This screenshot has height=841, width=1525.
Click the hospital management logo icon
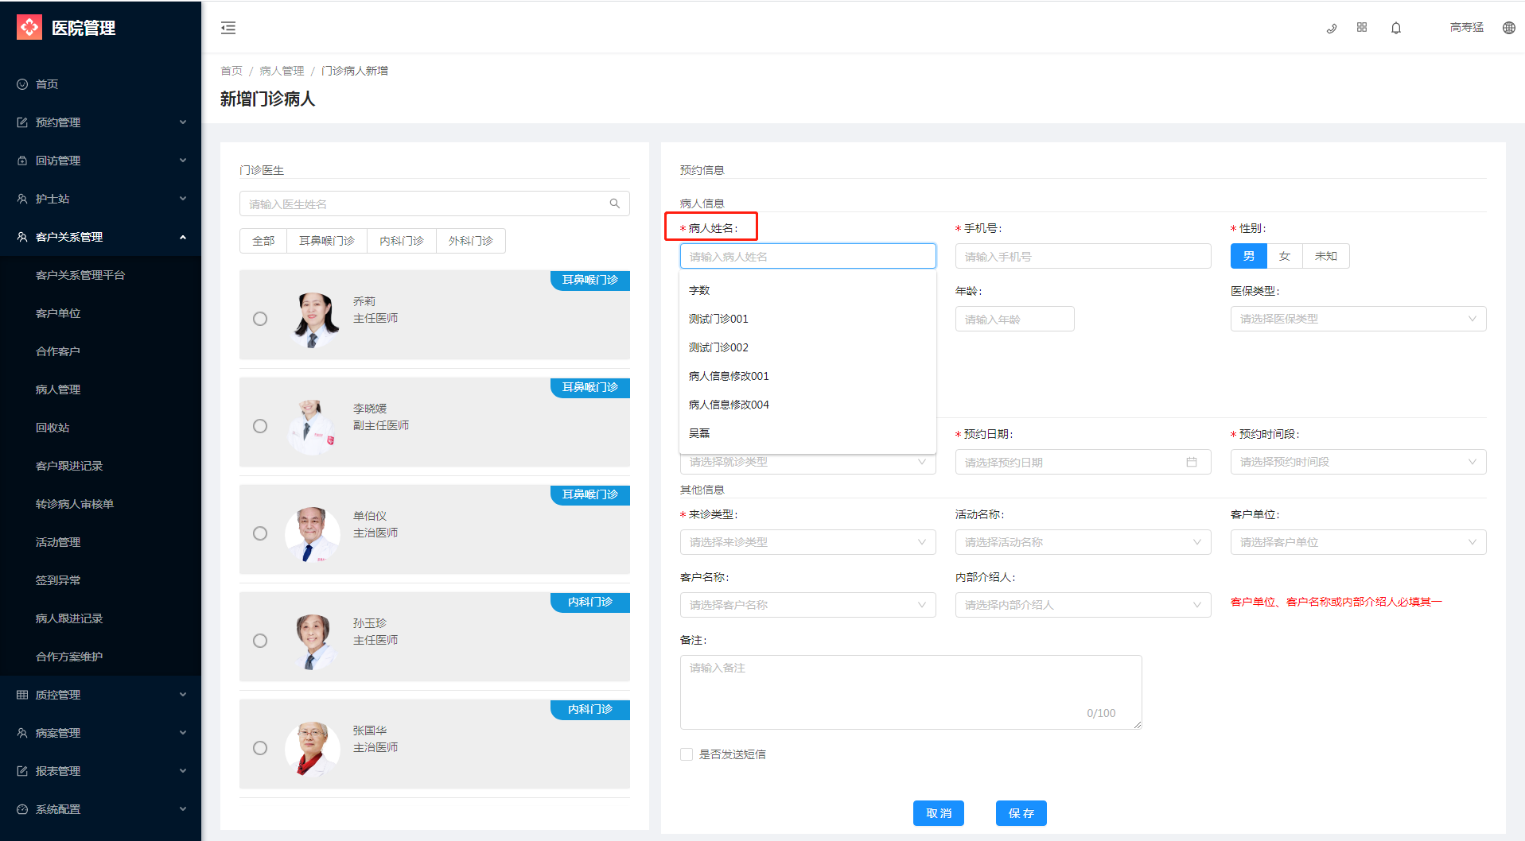[29, 27]
